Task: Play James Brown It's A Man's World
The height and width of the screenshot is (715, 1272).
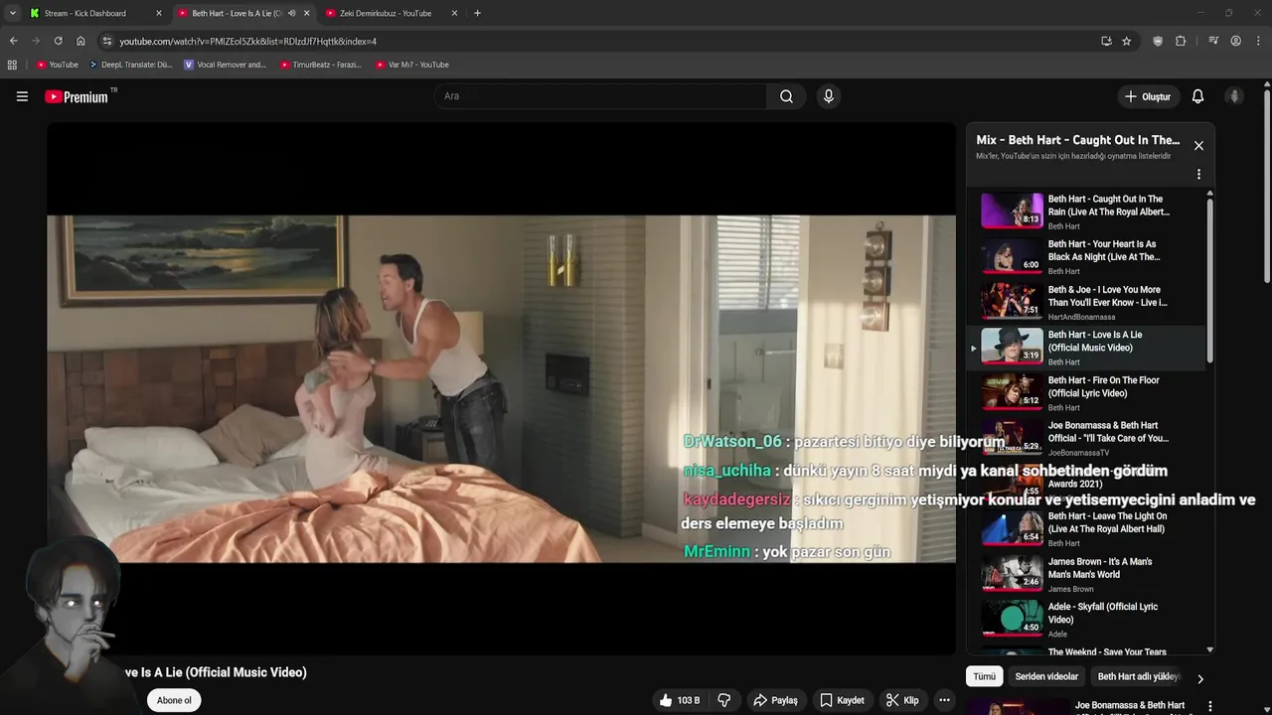Action: [x=1086, y=574]
